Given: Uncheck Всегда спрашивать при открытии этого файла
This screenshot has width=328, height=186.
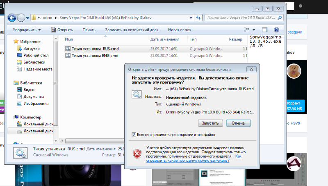Looking at the screenshot, I should tap(134, 135).
